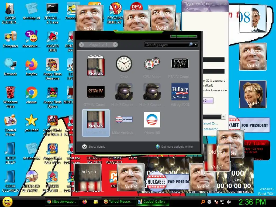Select the doesntwo Yahoo desktop icon
The height and width of the screenshot is (207, 276).
[31, 39]
